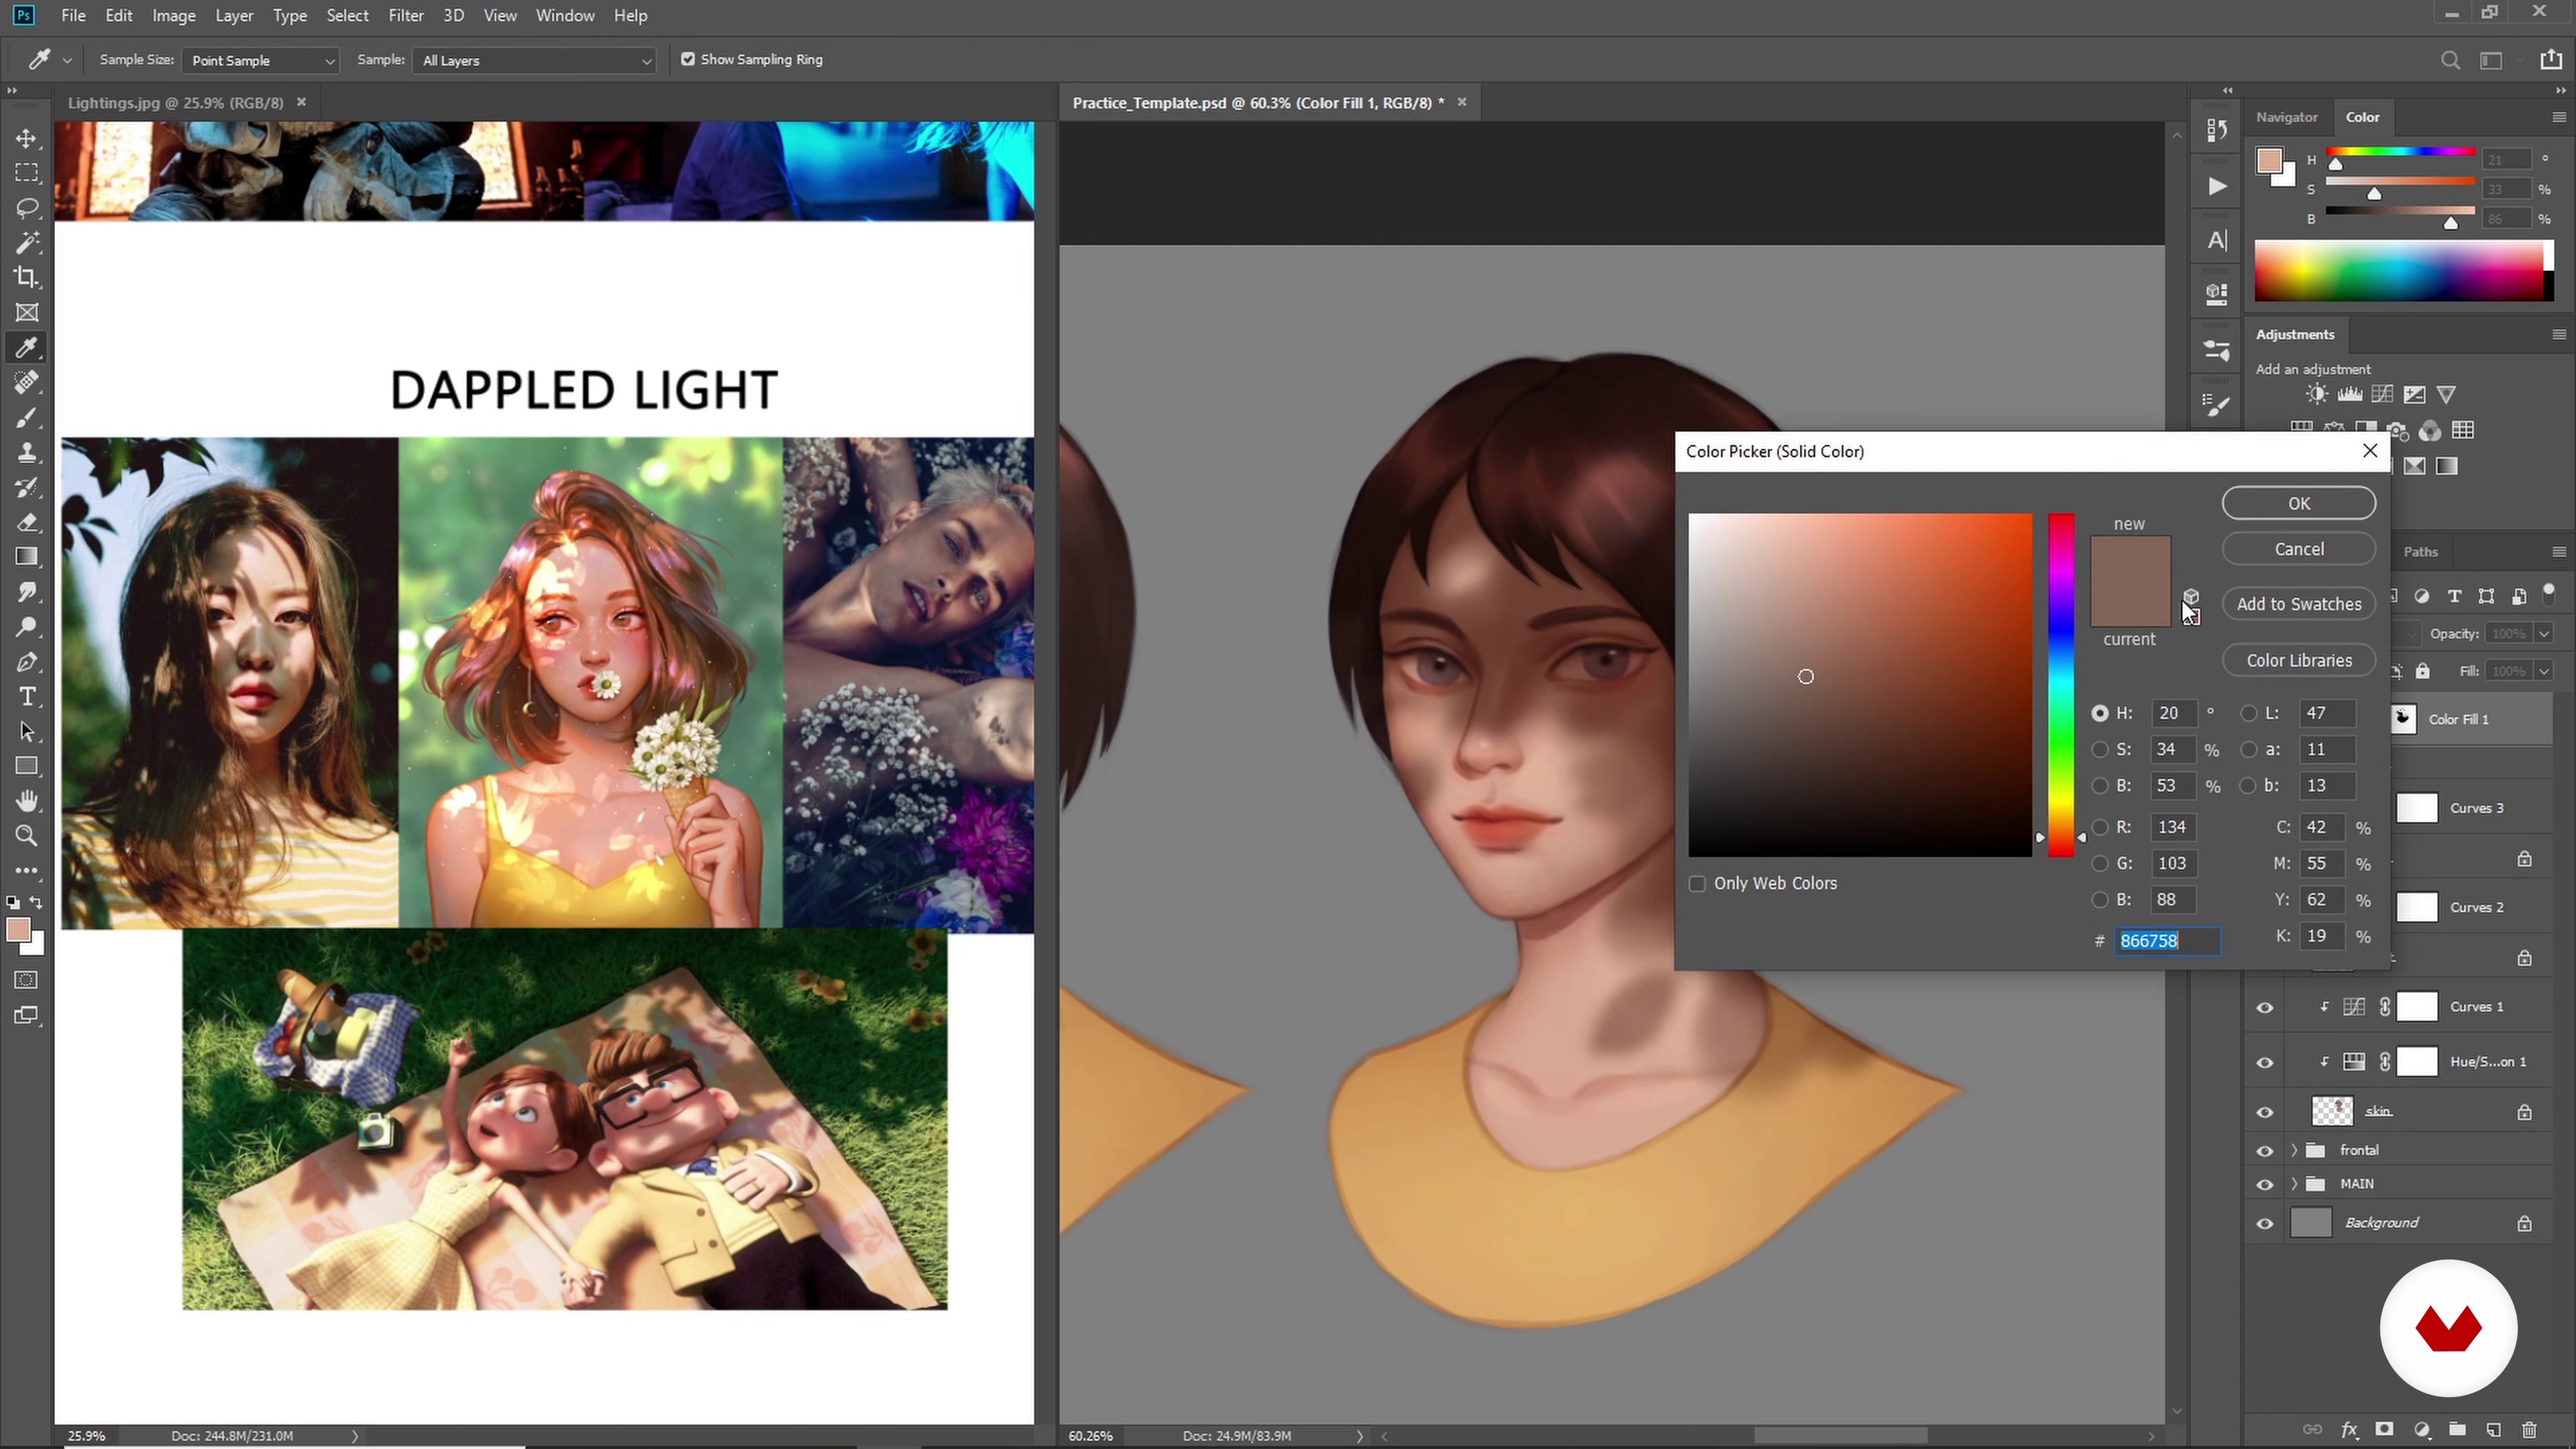Select the Healing Brush tool
2576x1449 pixels.
point(27,383)
